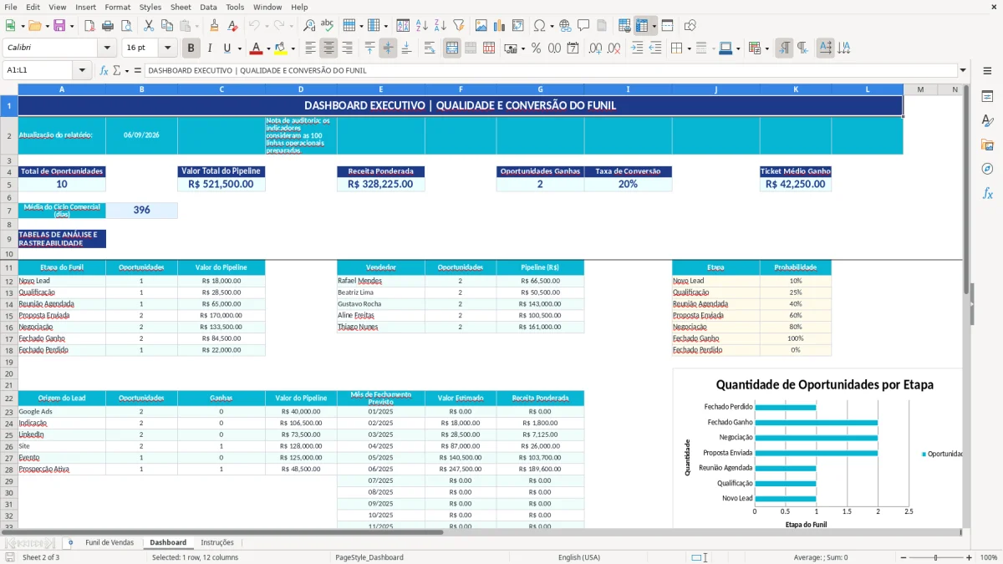This screenshot has width=1003, height=564.
Task: Activate Clone Formatting paintbrush
Action: [x=215, y=26]
